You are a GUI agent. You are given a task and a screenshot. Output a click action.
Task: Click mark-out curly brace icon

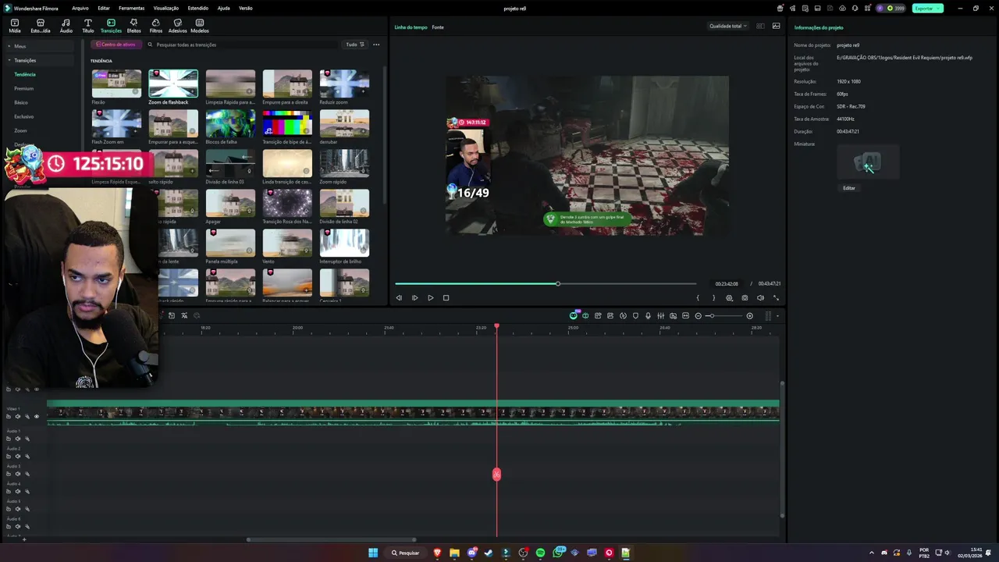point(713,297)
